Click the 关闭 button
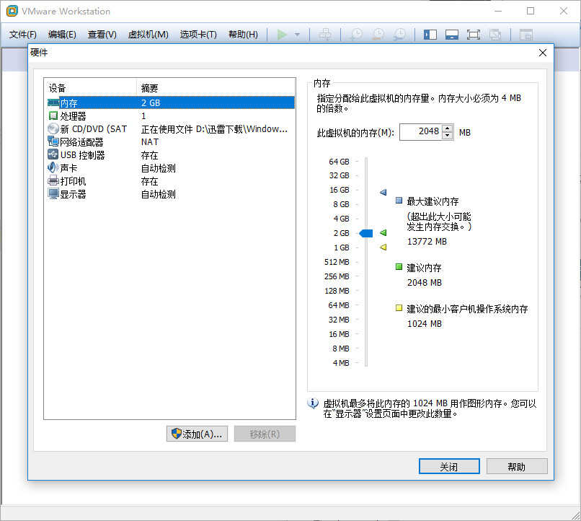 pos(449,466)
